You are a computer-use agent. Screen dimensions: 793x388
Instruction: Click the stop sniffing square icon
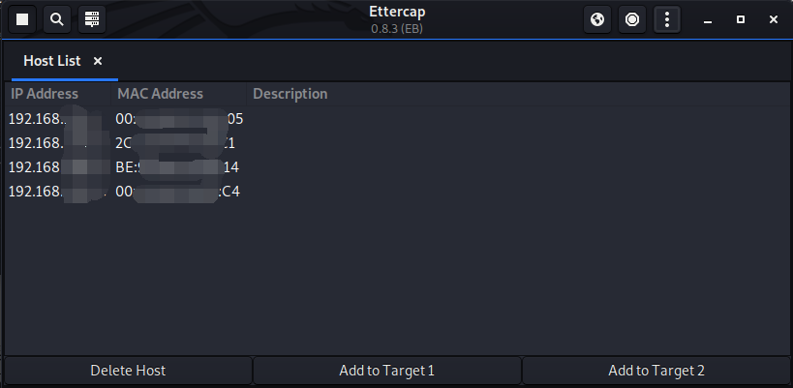[23, 19]
